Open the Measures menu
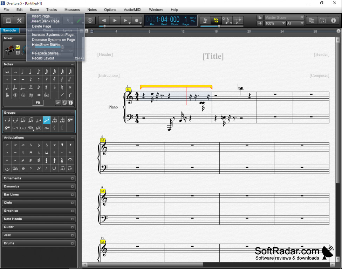 point(72,9)
